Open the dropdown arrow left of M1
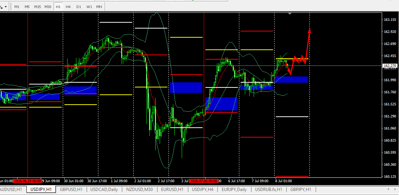Image resolution: width=399 pixels, height=195 pixels. pos(6,7)
